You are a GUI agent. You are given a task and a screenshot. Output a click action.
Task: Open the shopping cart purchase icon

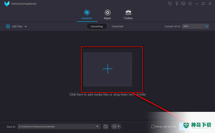(x=170, y=4)
